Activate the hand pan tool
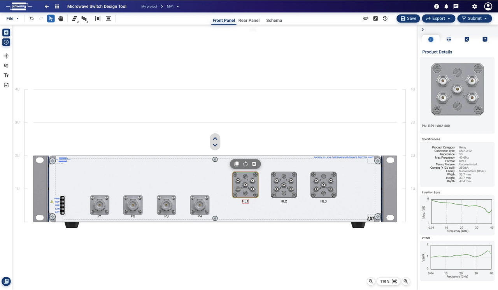 (61, 19)
